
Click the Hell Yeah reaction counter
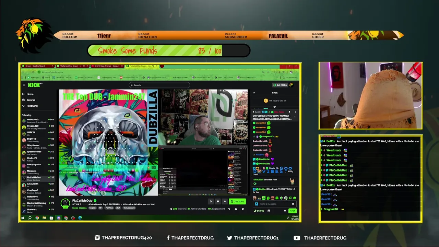(256, 184)
